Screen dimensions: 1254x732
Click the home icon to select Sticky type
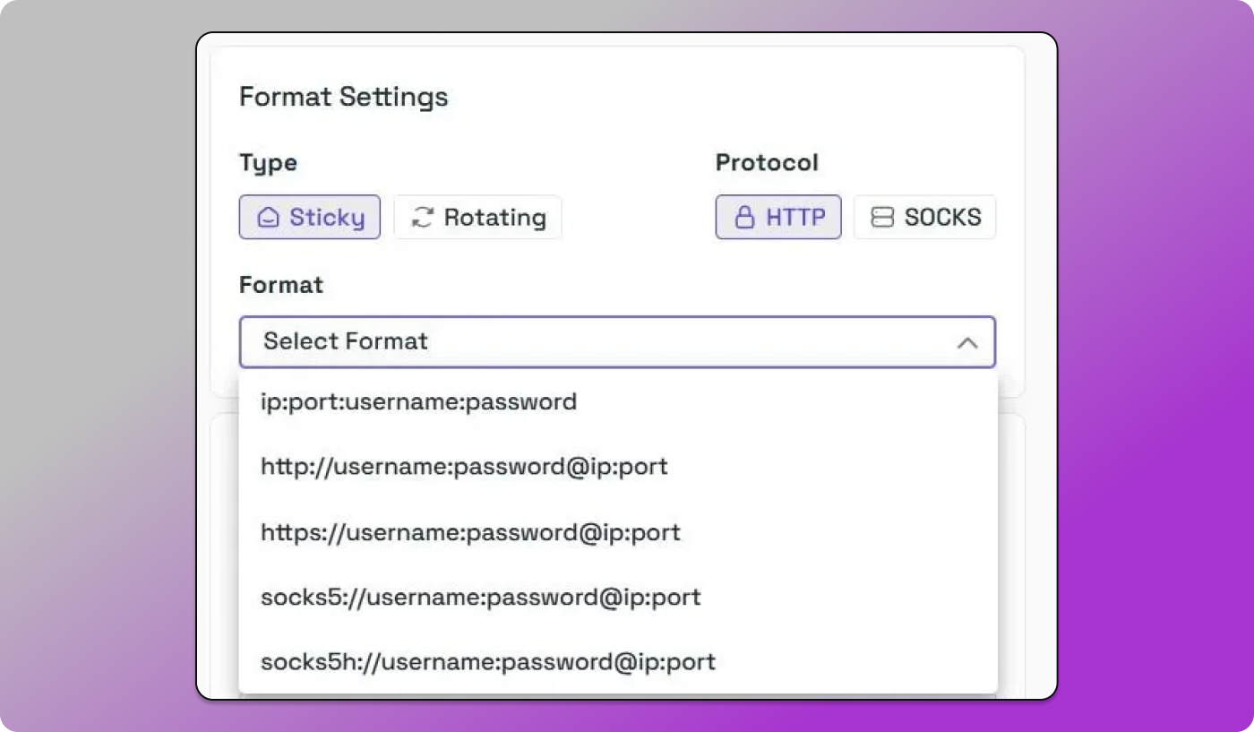pyautogui.click(x=269, y=216)
